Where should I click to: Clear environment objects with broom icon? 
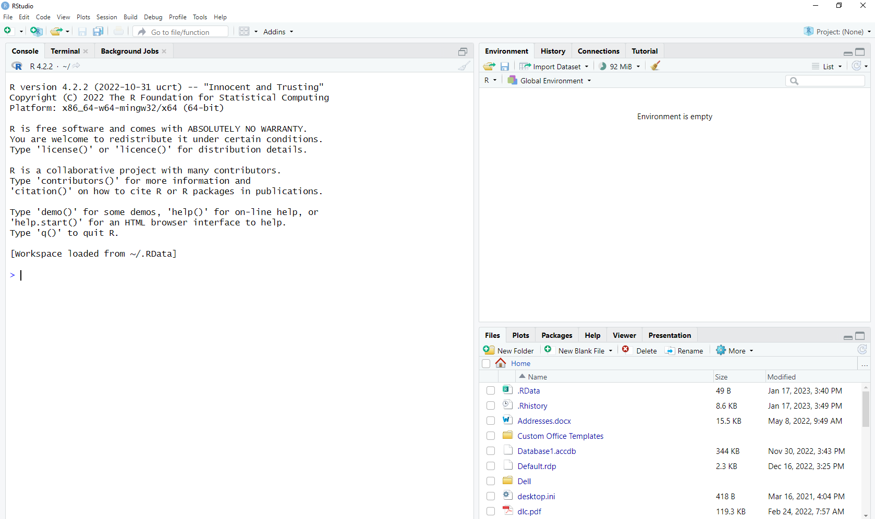656,66
